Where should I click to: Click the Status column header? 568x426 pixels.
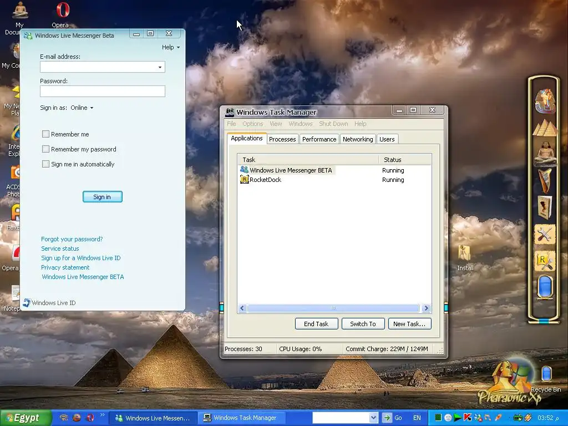405,160
